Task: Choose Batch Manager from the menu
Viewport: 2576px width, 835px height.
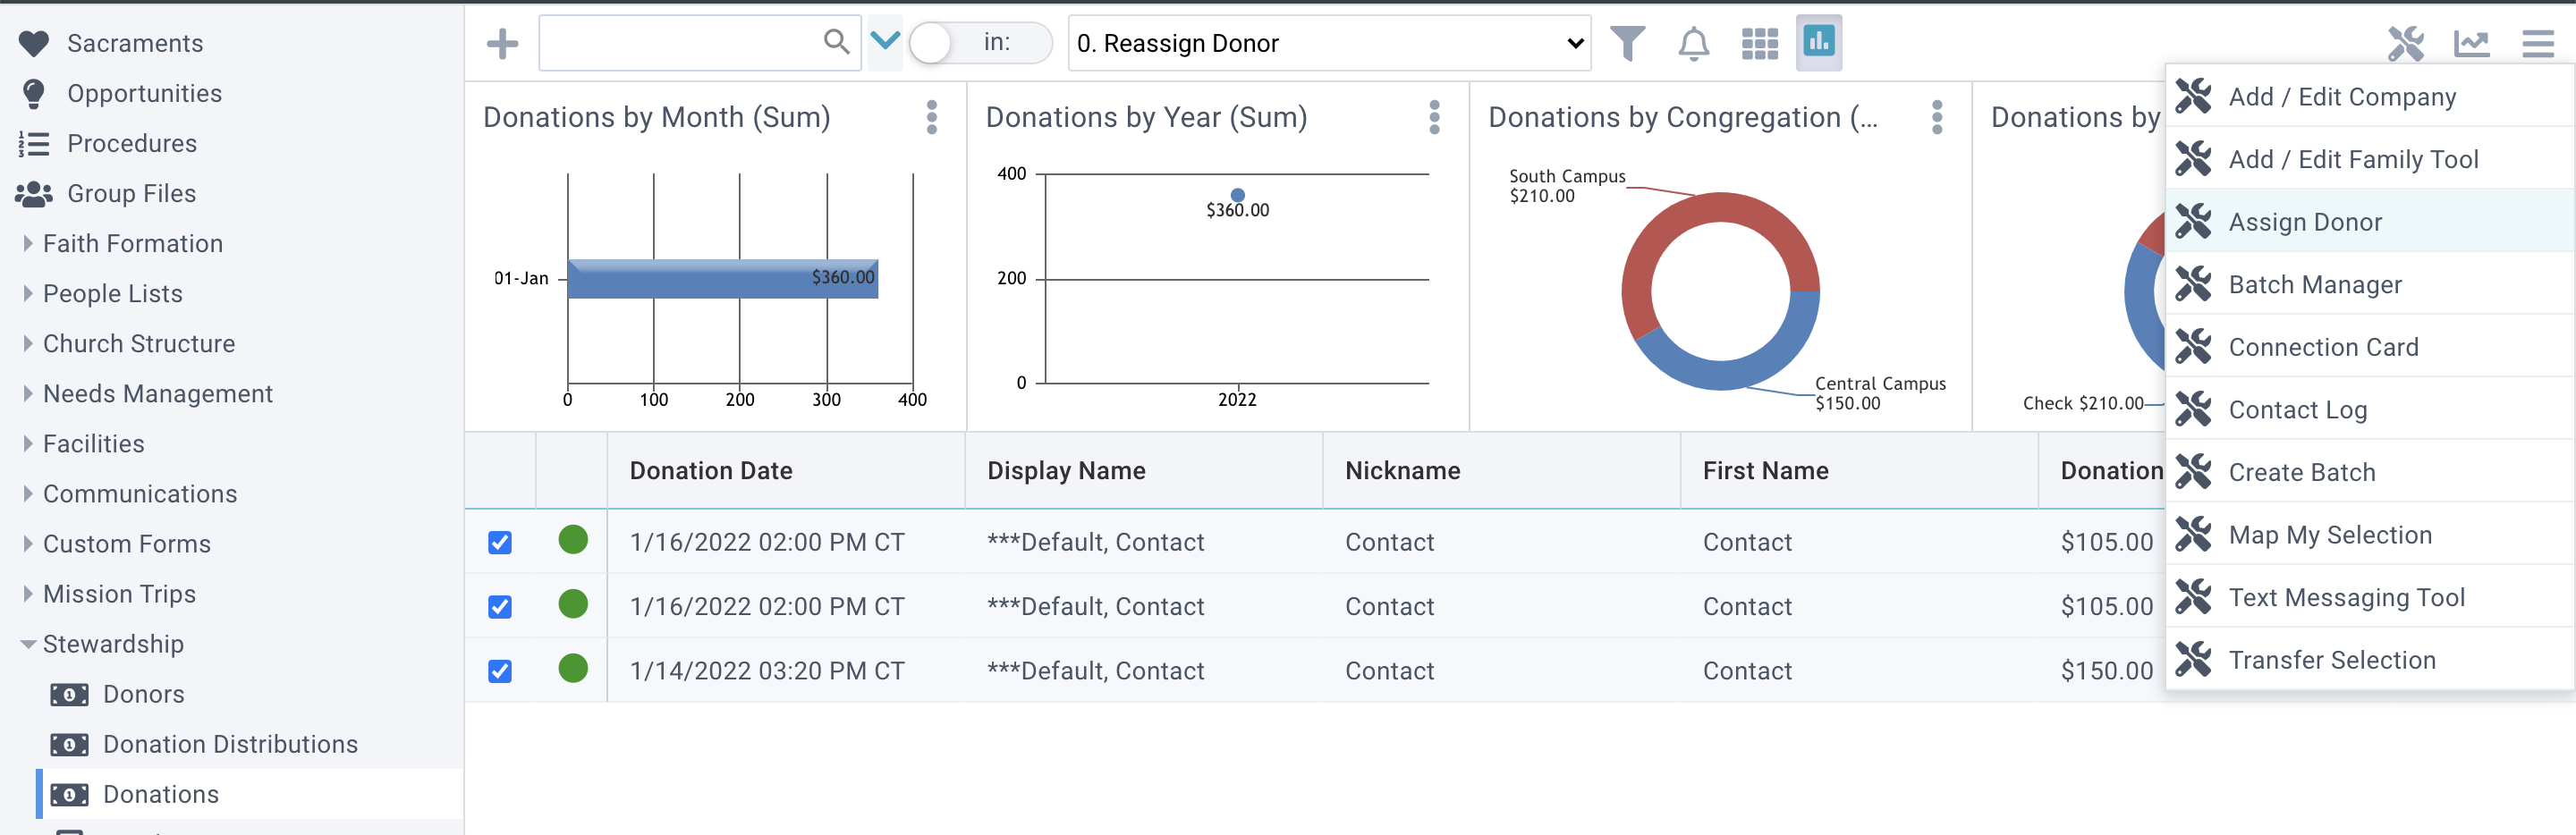Action: pos(2315,284)
